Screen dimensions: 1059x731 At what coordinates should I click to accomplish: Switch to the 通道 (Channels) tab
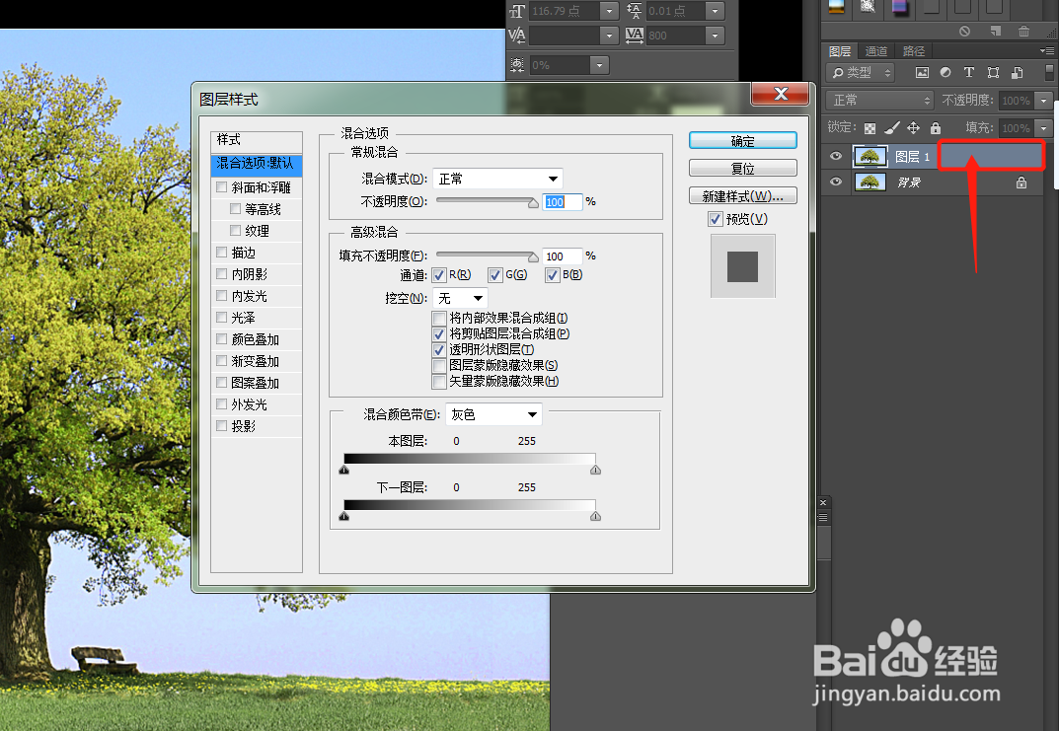click(x=874, y=49)
